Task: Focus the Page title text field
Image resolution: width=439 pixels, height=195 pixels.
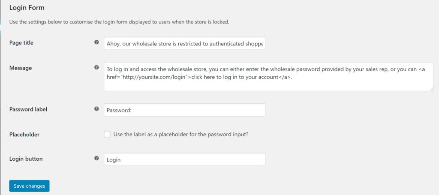Action: (x=184, y=43)
